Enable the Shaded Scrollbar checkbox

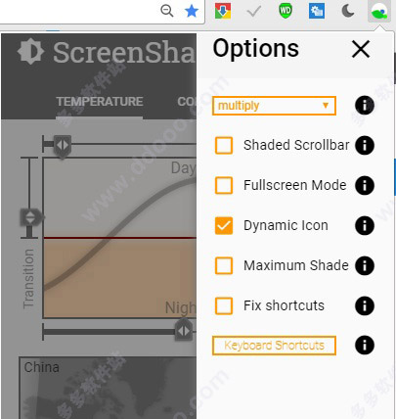tap(224, 145)
